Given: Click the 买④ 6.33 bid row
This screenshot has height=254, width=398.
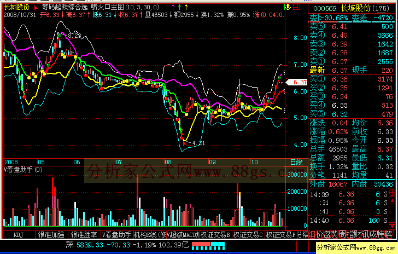Looking at the screenshot, I should [352, 105].
